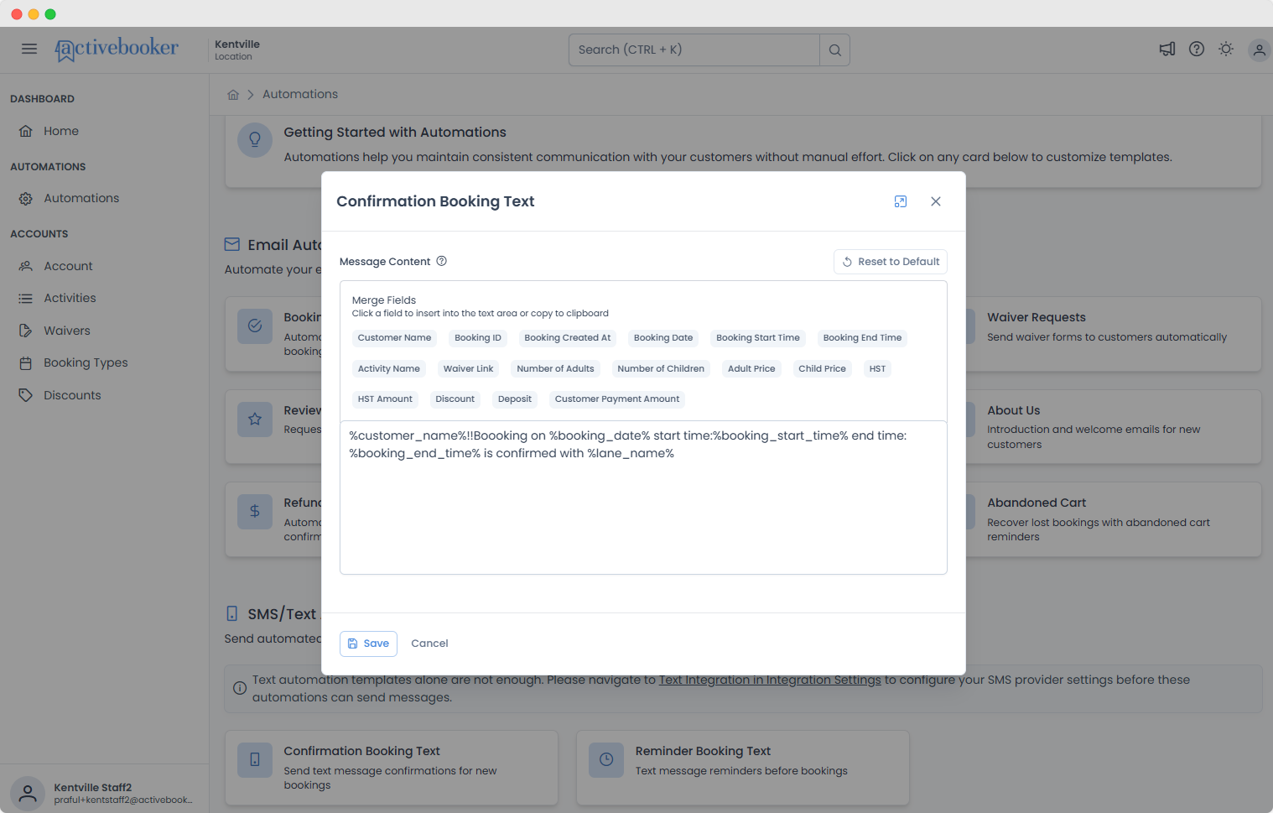Click the Reminder Booking Text clock icon

click(x=606, y=760)
